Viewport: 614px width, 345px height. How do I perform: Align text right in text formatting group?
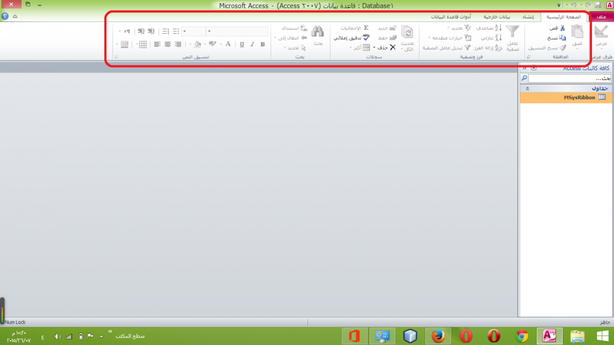[x=178, y=44]
